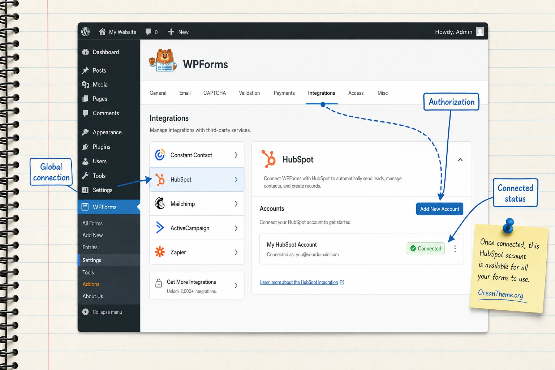Open Learn more about the HubSpot integration link
This screenshot has height=370, width=555.
point(302,282)
